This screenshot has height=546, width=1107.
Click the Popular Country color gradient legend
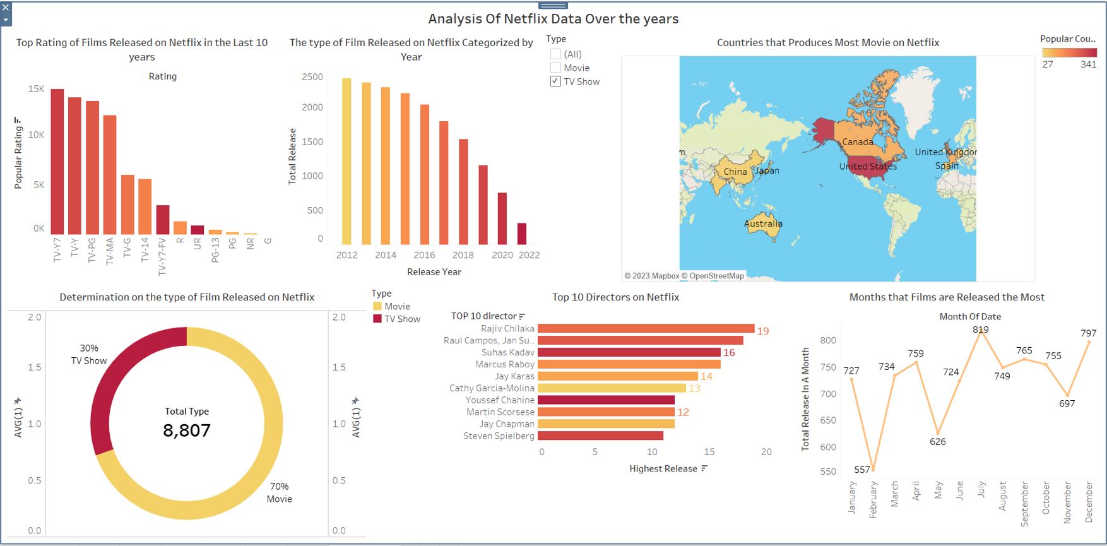tap(1070, 52)
